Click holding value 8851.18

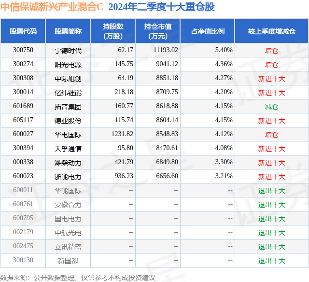pos(167,78)
